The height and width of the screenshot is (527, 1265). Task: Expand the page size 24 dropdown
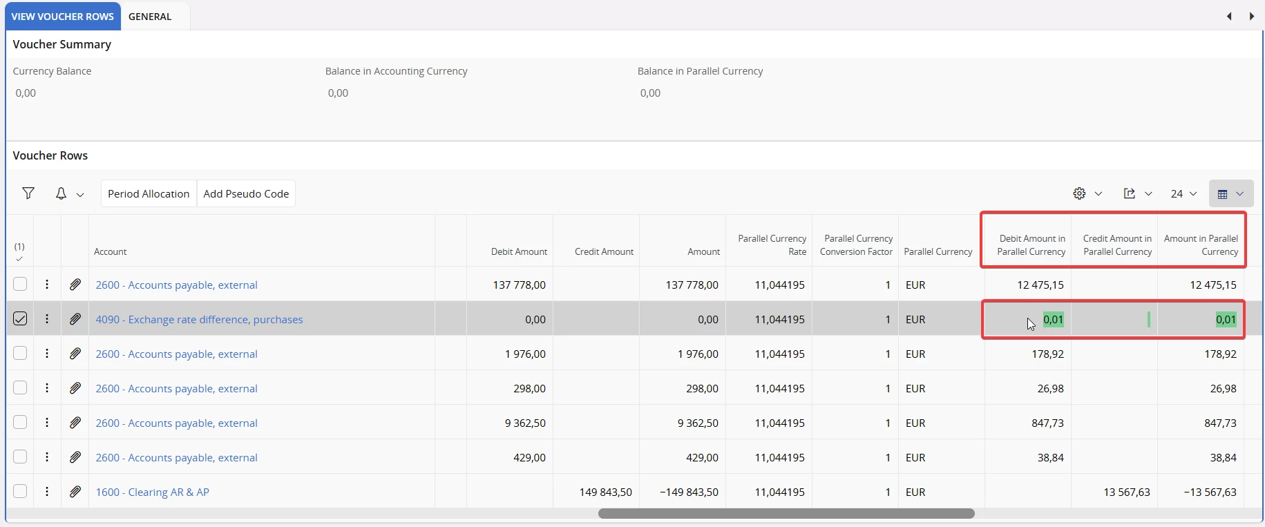1183,193
